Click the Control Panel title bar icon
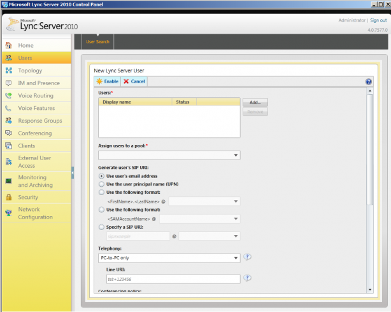 click(4, 4)
